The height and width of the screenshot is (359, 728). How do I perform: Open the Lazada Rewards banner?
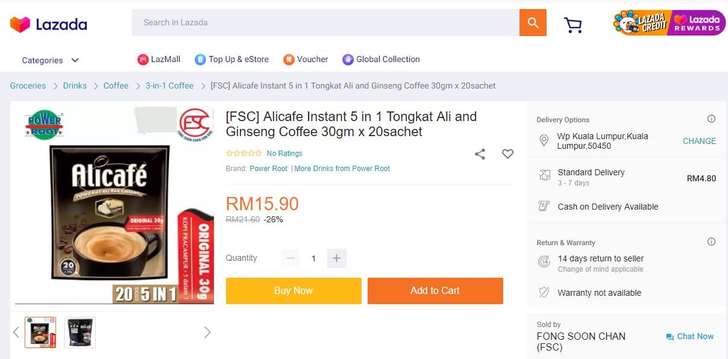[698, 23]
